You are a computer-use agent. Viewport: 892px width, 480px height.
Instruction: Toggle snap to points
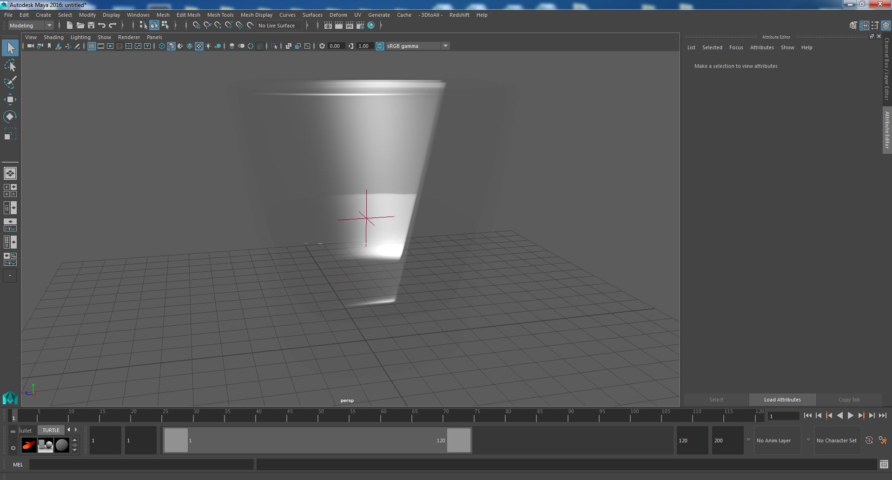218,26
